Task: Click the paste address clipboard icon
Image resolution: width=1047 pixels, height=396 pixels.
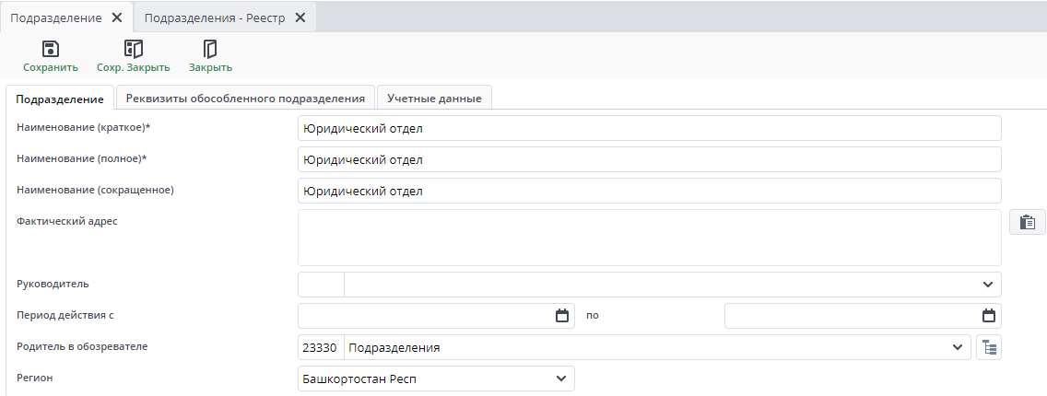Action: (1028, 222)
